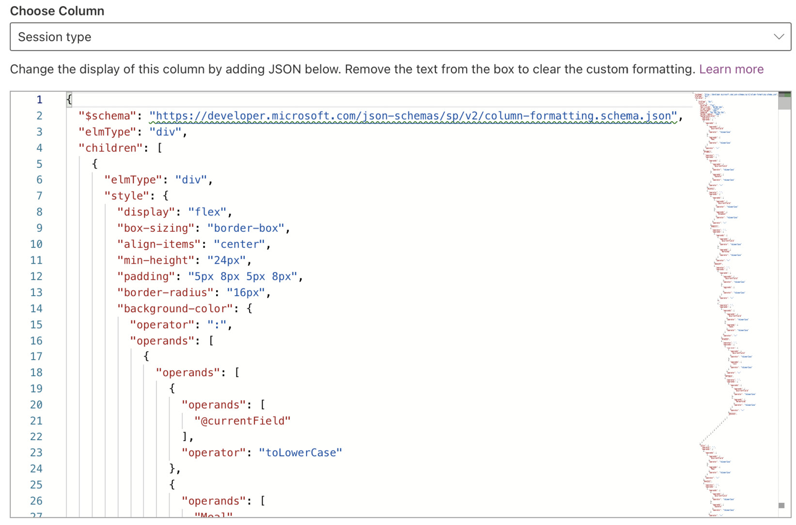The width and height of the screenshot is (796, 525).
Task: Click the "style" key text
Action: (x=127, y=196)
